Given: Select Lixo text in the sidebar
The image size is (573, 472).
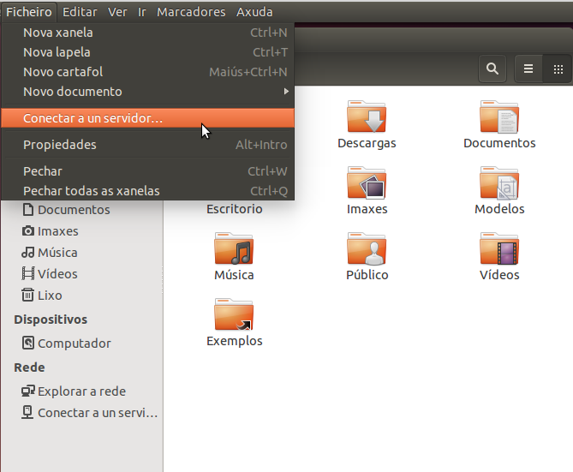Looking at the screenshot, I should click(x=50, y=295).
